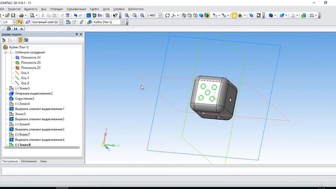Open dropdown arrow next to dark blue body icon
This screenshot has width=336, height=189.
(275, 15)
